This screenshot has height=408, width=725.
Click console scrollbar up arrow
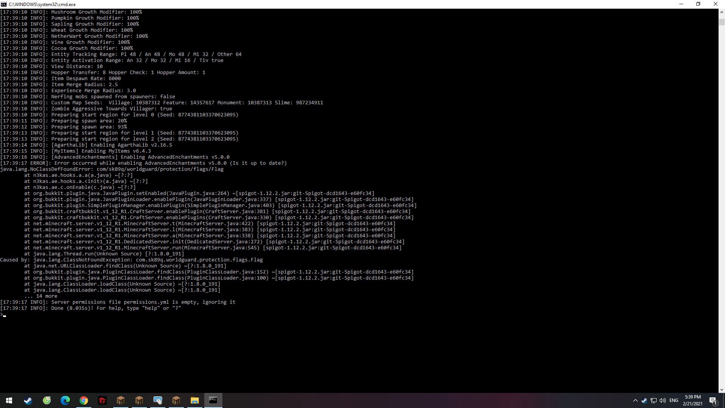point(722,12)
